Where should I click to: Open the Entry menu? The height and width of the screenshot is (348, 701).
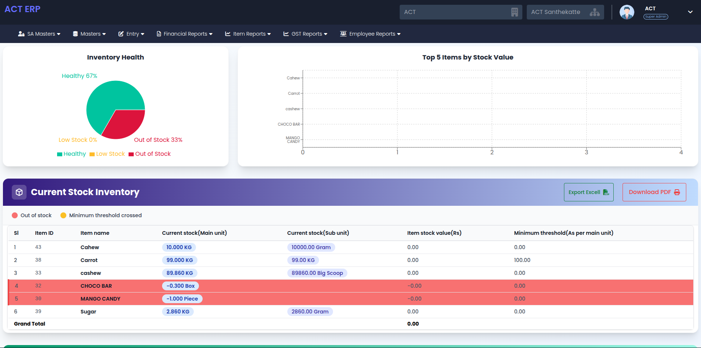[x=131, y=34]
